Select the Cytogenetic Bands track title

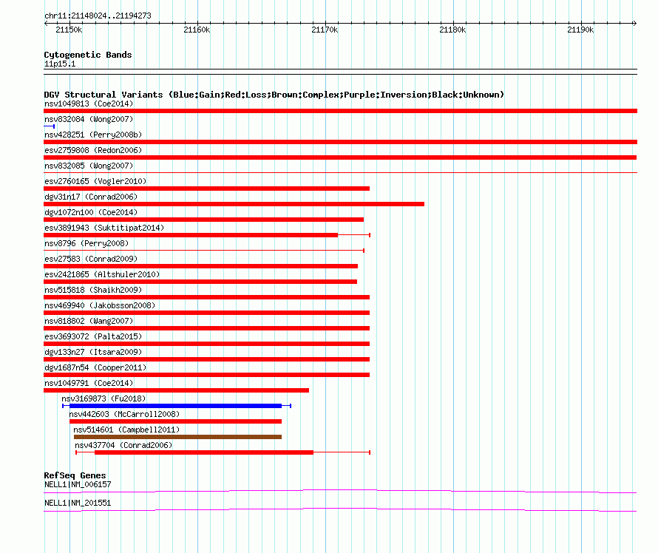click(88, 55)
